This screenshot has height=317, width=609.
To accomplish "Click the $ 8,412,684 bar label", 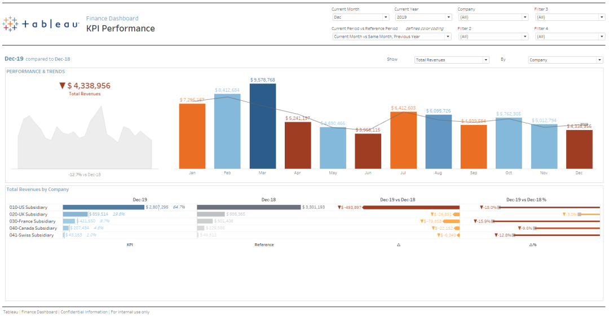I will point(227,90).
